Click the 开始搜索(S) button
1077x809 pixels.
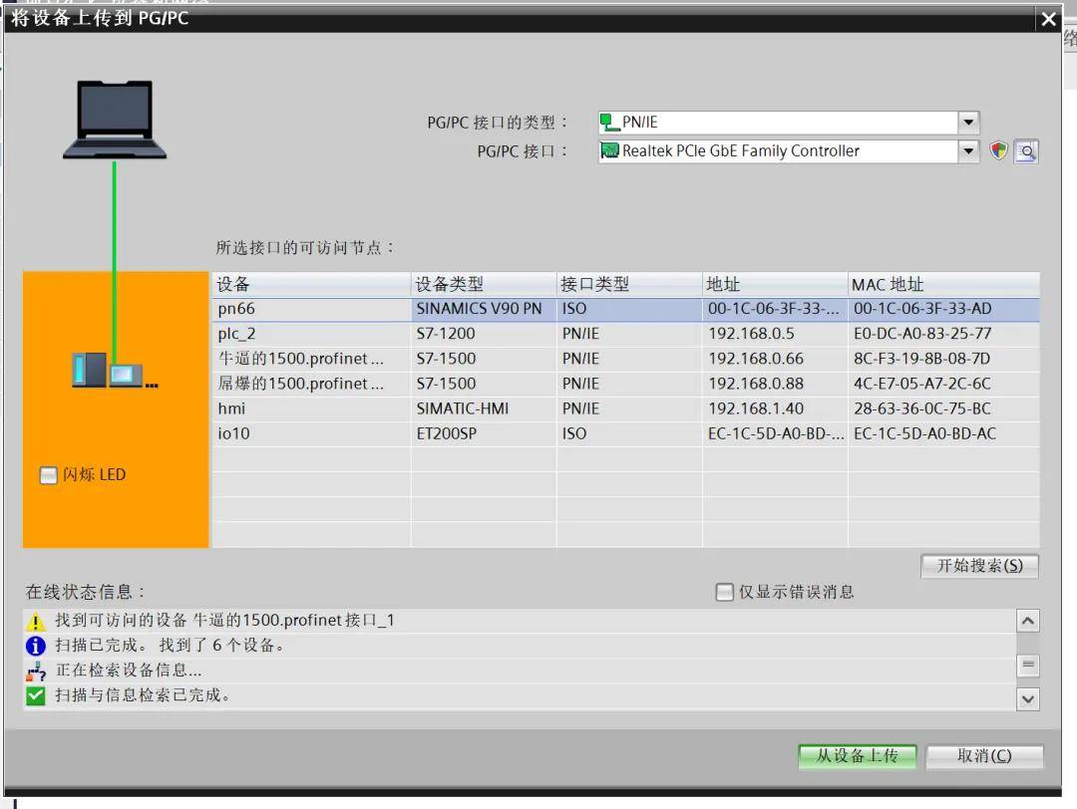coord(979,566)
